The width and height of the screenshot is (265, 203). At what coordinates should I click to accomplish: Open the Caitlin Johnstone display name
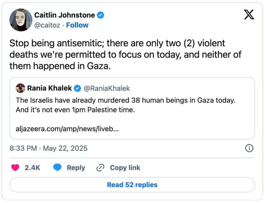(x=64, y=15)
